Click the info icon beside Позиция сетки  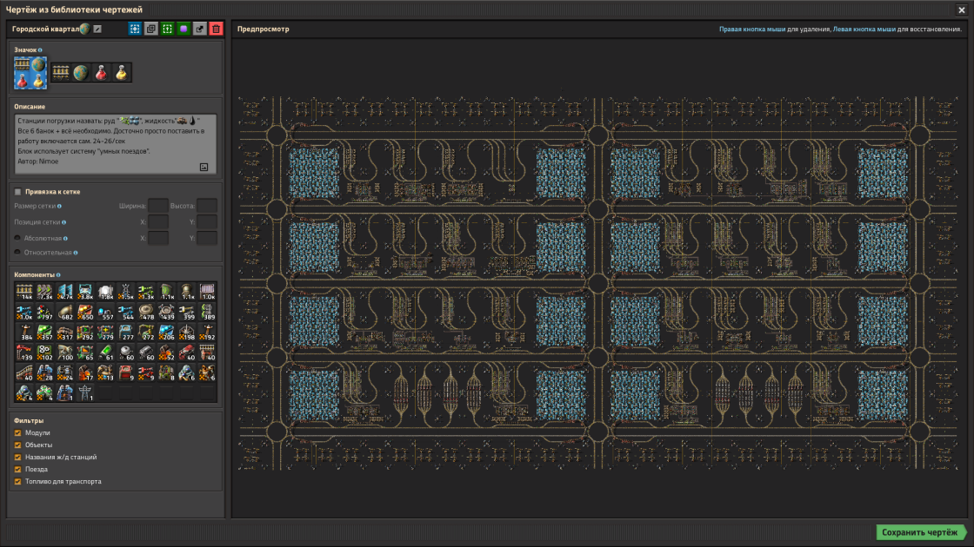64,222
